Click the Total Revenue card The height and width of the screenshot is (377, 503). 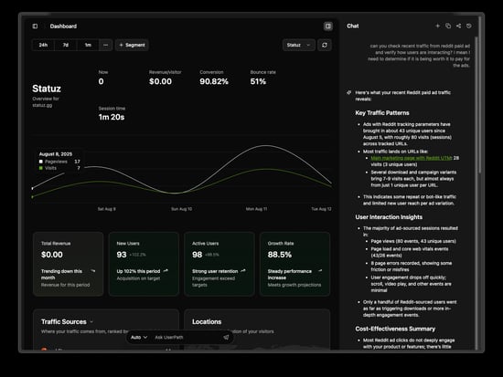[x=68, y=264]
